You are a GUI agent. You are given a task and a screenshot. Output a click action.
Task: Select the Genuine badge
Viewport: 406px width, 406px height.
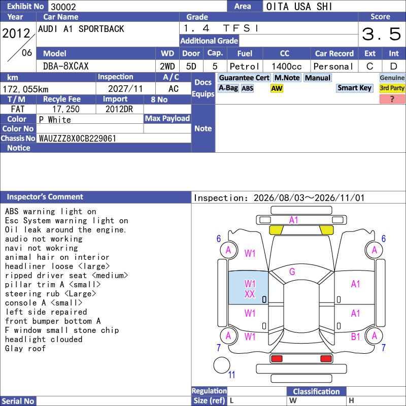point(392,78)
